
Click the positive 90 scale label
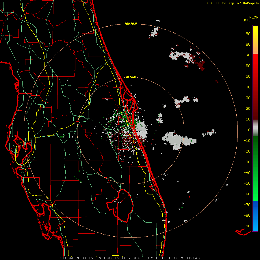pyautogui.click(x=248, y=34)
